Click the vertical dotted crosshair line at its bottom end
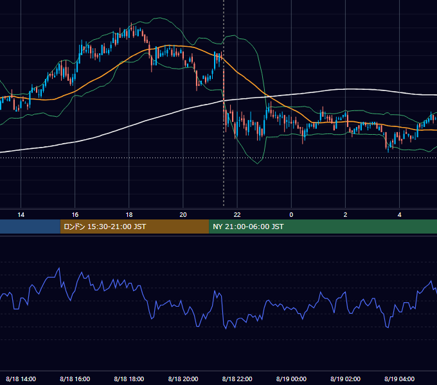 pyautogui.click(x=224, y=205)
